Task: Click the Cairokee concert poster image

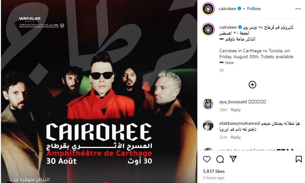Action: click(99, 91)
